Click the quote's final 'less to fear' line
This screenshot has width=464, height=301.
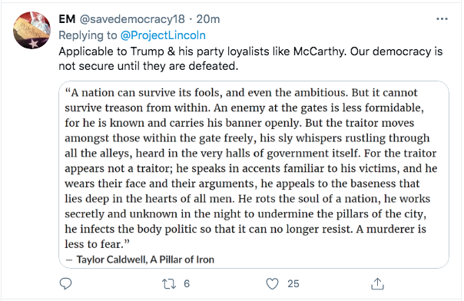pos(97,244)
